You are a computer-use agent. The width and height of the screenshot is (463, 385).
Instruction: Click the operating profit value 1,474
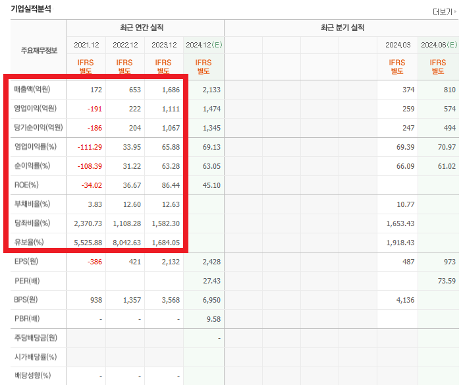211,109
